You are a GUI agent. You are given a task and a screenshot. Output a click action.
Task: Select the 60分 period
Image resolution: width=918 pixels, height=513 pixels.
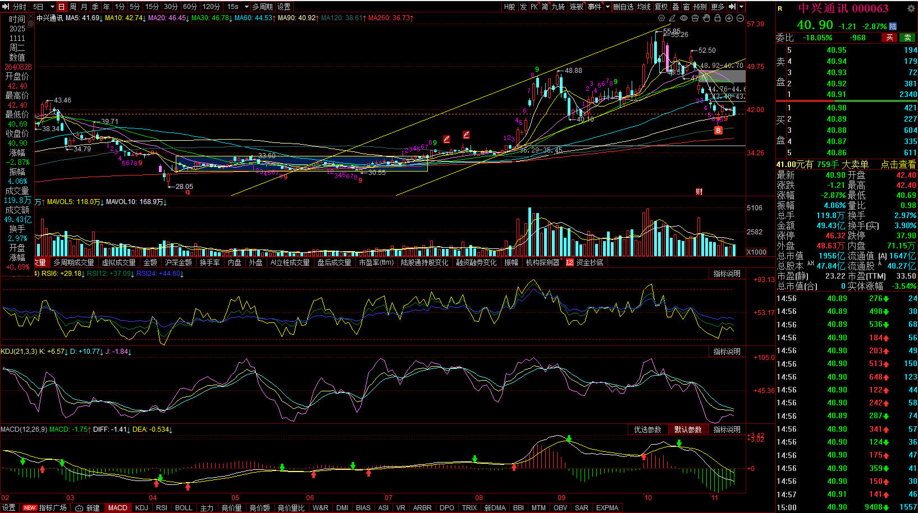click(x=190, y=7)
